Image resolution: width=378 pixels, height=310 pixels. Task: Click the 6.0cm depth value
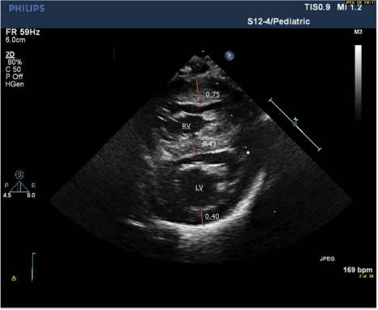15,40
